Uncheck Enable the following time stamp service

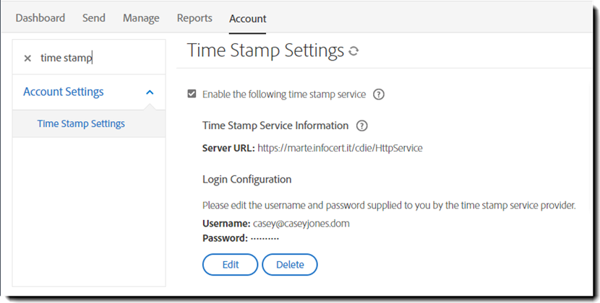click(x=192, y=94)
